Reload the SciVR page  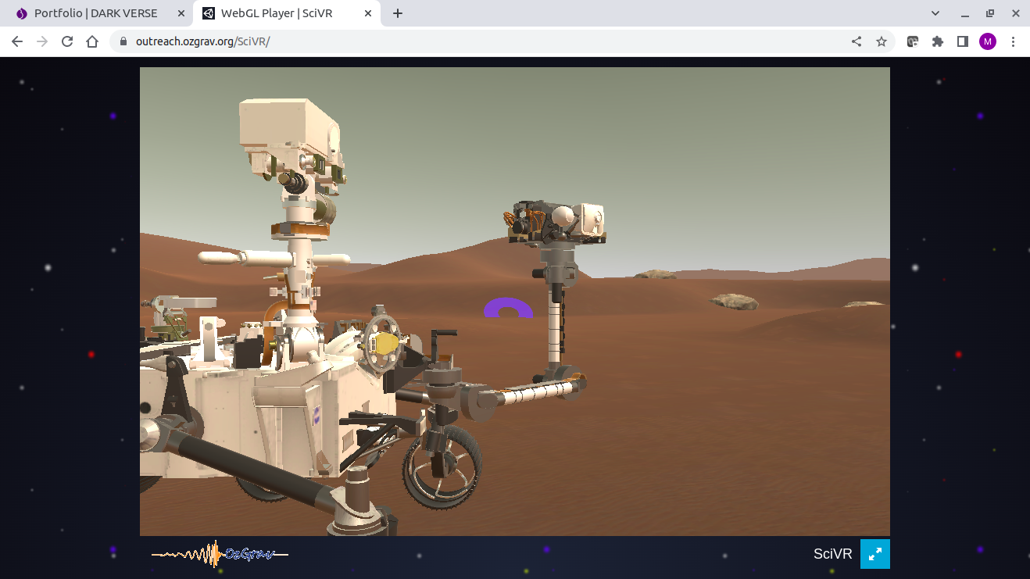click(x=66, y=41)
